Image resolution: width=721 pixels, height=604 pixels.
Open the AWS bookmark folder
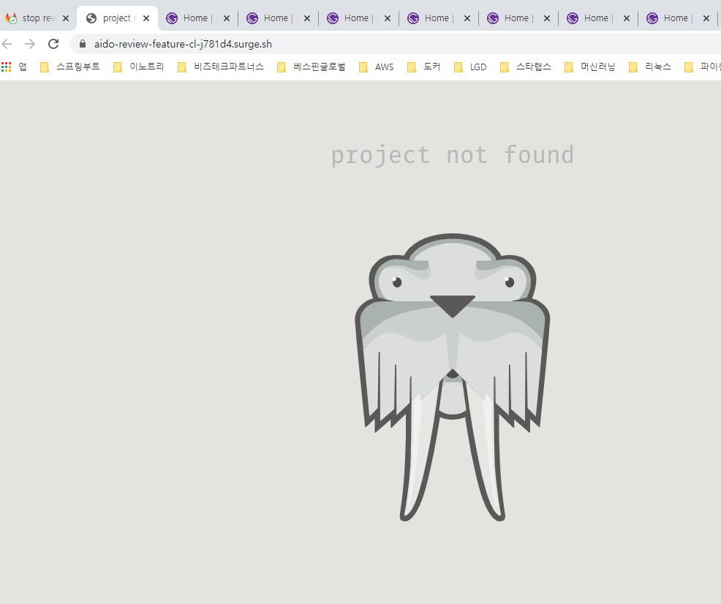click(x=376, y=67)
